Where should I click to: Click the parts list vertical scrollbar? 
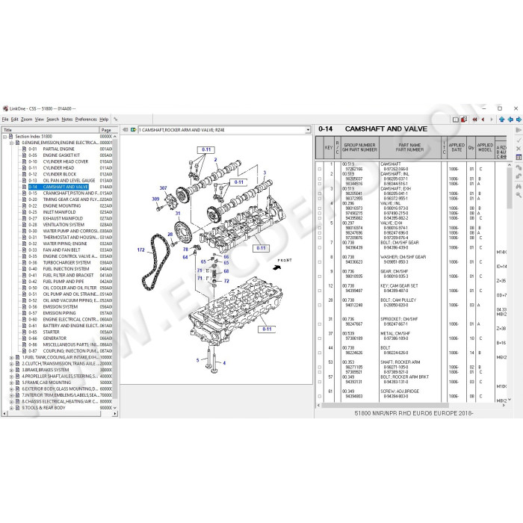point(510,283)
